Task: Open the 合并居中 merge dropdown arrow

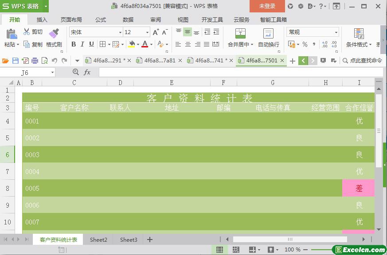Action: tap(252, 45)
